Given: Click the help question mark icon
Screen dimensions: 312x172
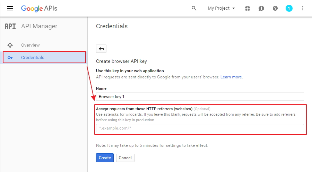Looking at the screenshot, I should click(275, 8).
